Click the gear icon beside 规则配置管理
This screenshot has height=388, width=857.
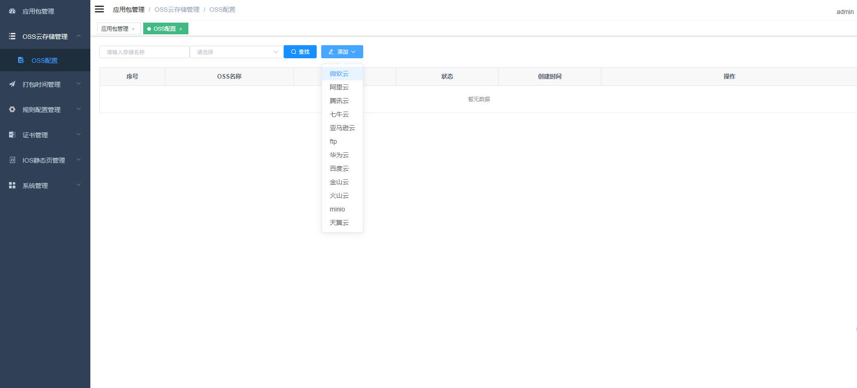click(12, 109)
